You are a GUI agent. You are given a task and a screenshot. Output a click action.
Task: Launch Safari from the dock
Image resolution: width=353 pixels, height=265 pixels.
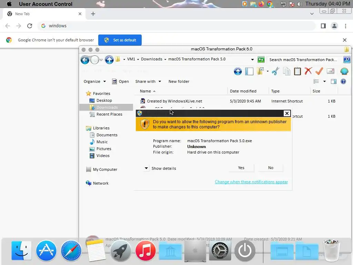[x=71, y=251]
